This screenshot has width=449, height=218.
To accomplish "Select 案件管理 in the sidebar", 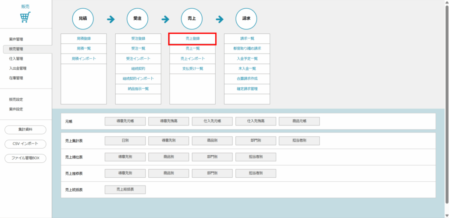I will [16, 39].
